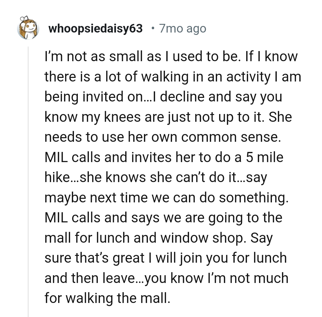Click the phrase "needs to use her own common sense"
Screen dimensions: 322x317
coord(162,137)
